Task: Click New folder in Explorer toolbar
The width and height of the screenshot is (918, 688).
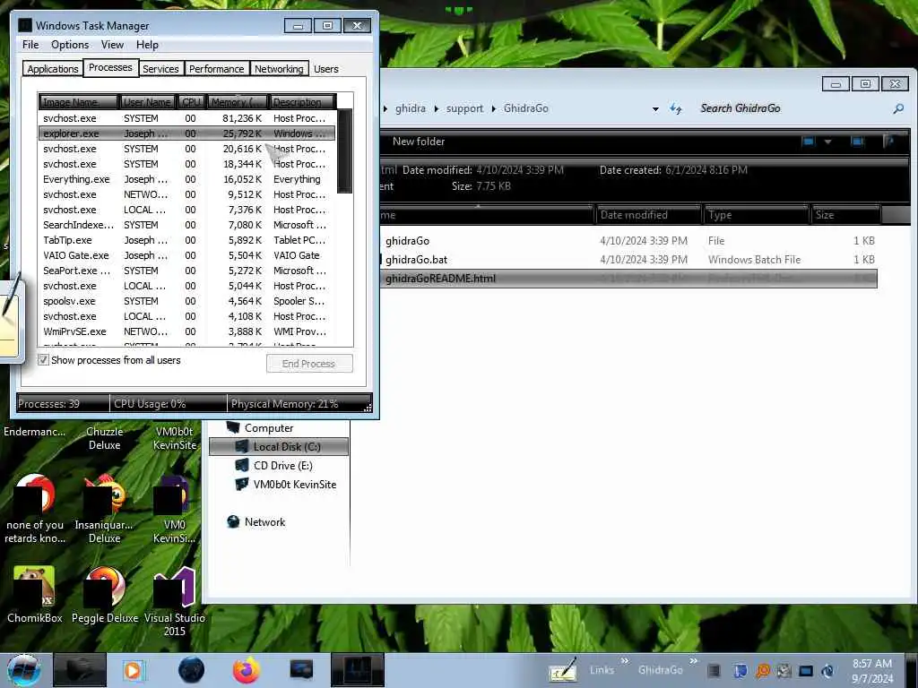Action: (419, 141)
